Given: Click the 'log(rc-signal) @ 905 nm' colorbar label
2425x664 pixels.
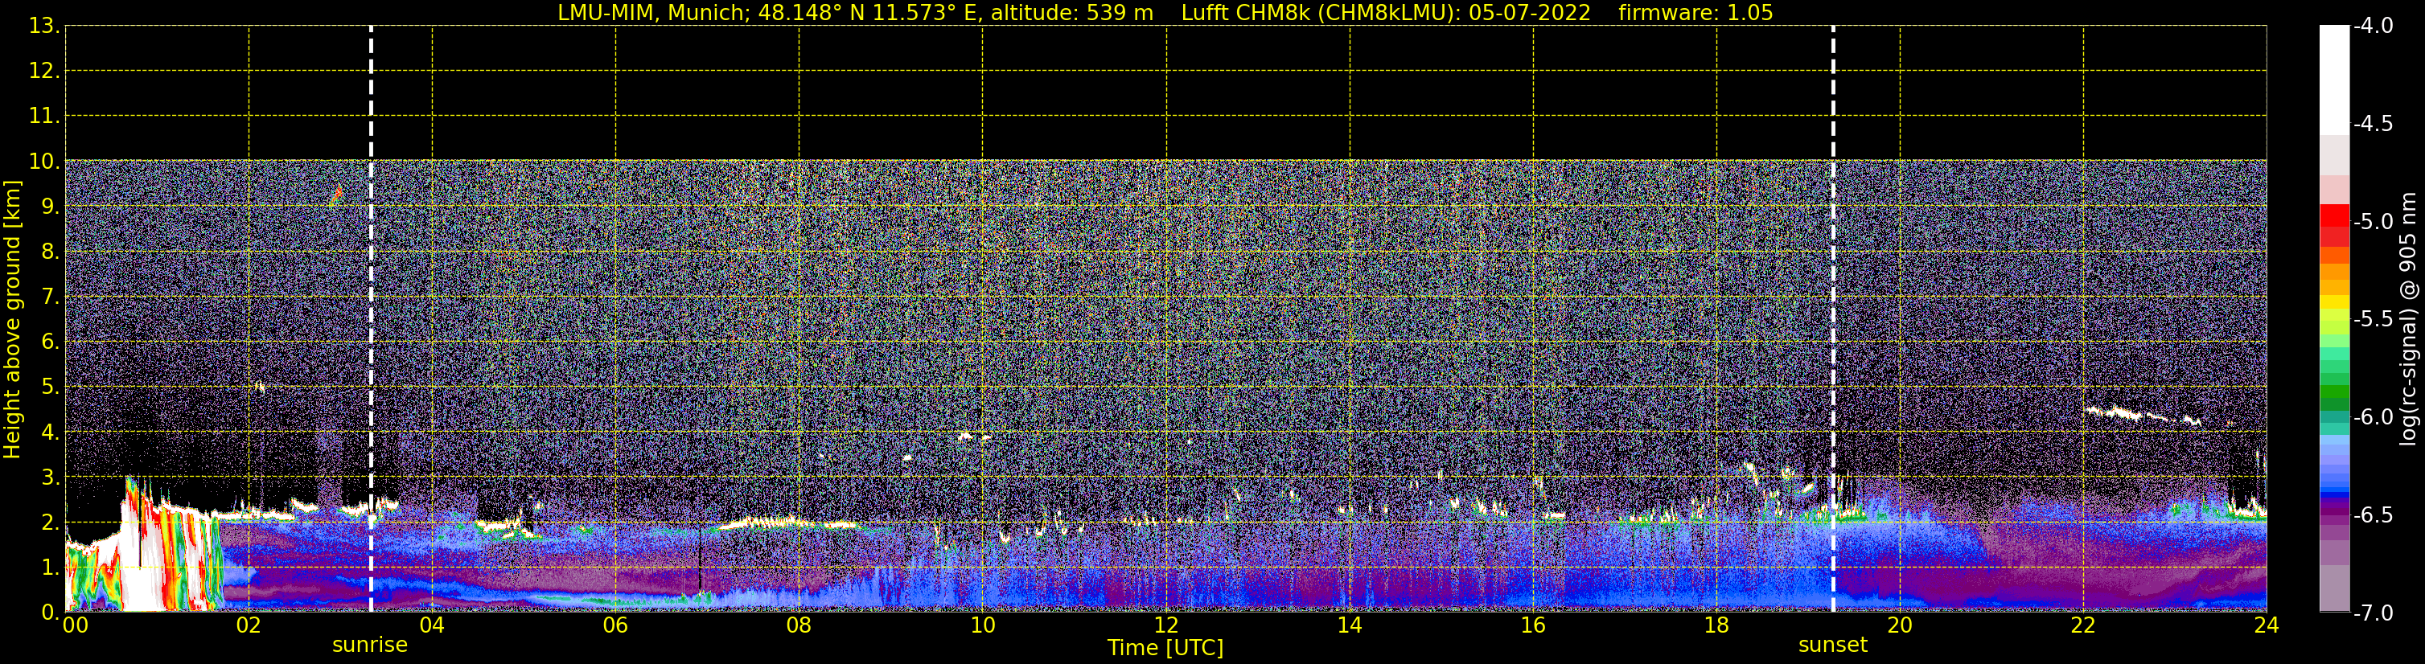Looking at the screenshot, I should pos(2408,319).
